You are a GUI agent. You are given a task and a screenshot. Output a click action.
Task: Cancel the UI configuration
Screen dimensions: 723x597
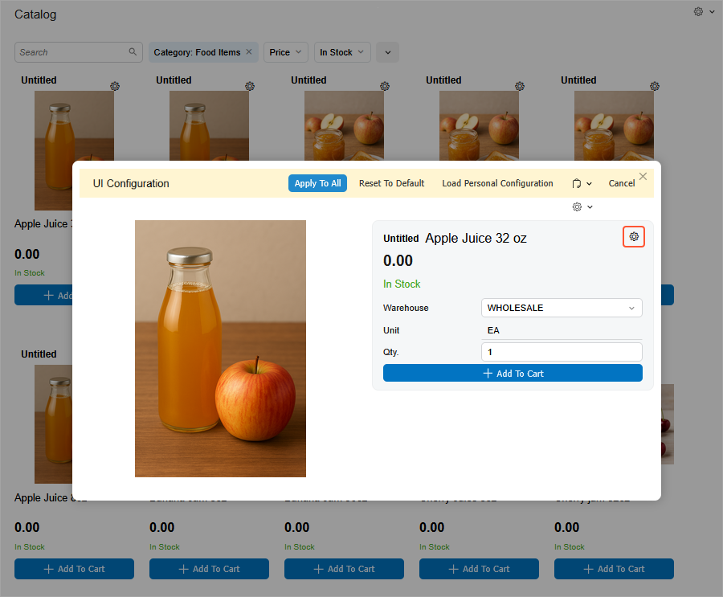622,183
